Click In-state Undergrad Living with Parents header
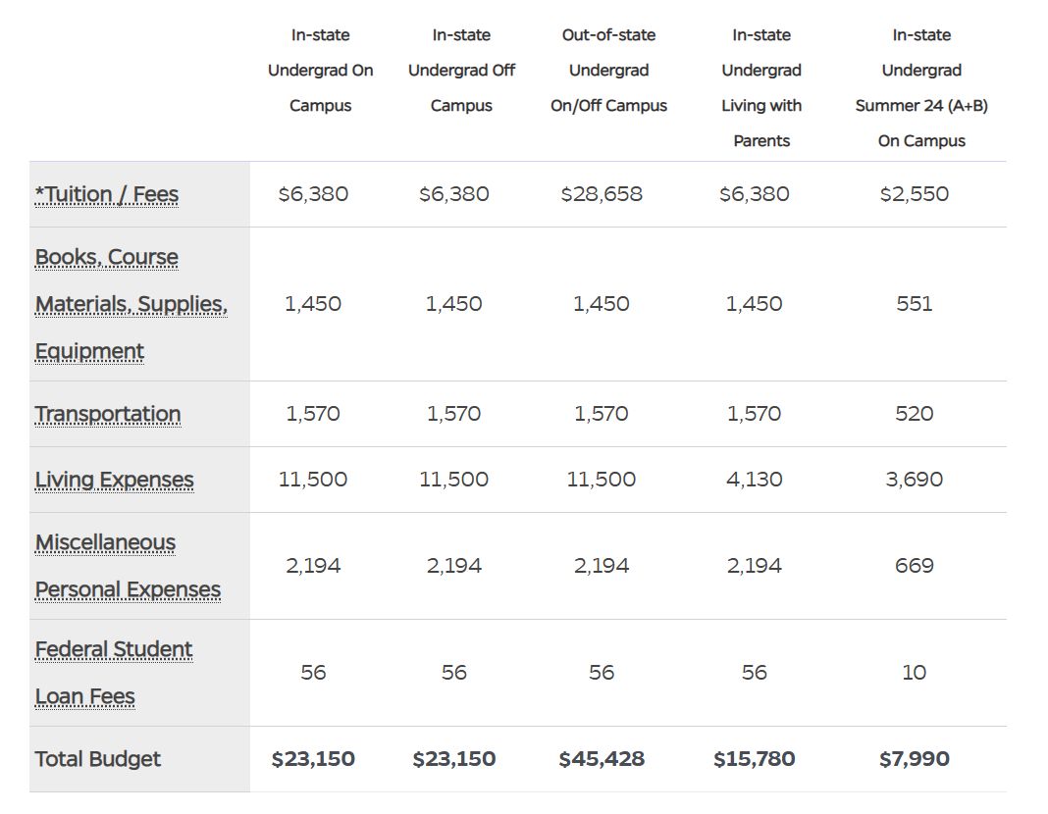The image size is (1048, 814). [x=761, y=88]
